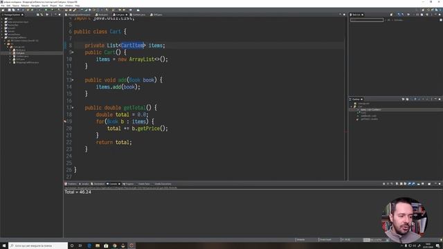Collapse the com.ap.cart package node
This screenshot has width=443, height=249.
[8, 47]
